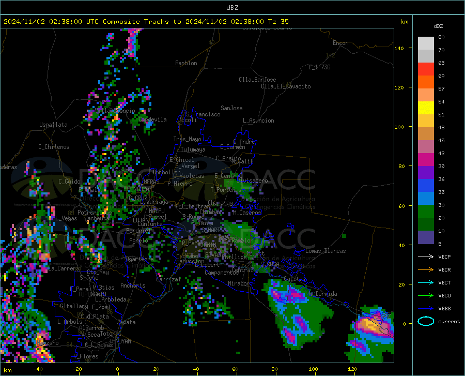The height and width of the screenshot is (376, 465).
Task: Select the red 60–65 dBZ swatch
Action: pos(426,69)
